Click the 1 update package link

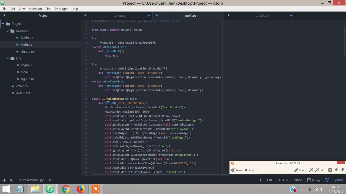pyautogui.click(x=334, y=180)
